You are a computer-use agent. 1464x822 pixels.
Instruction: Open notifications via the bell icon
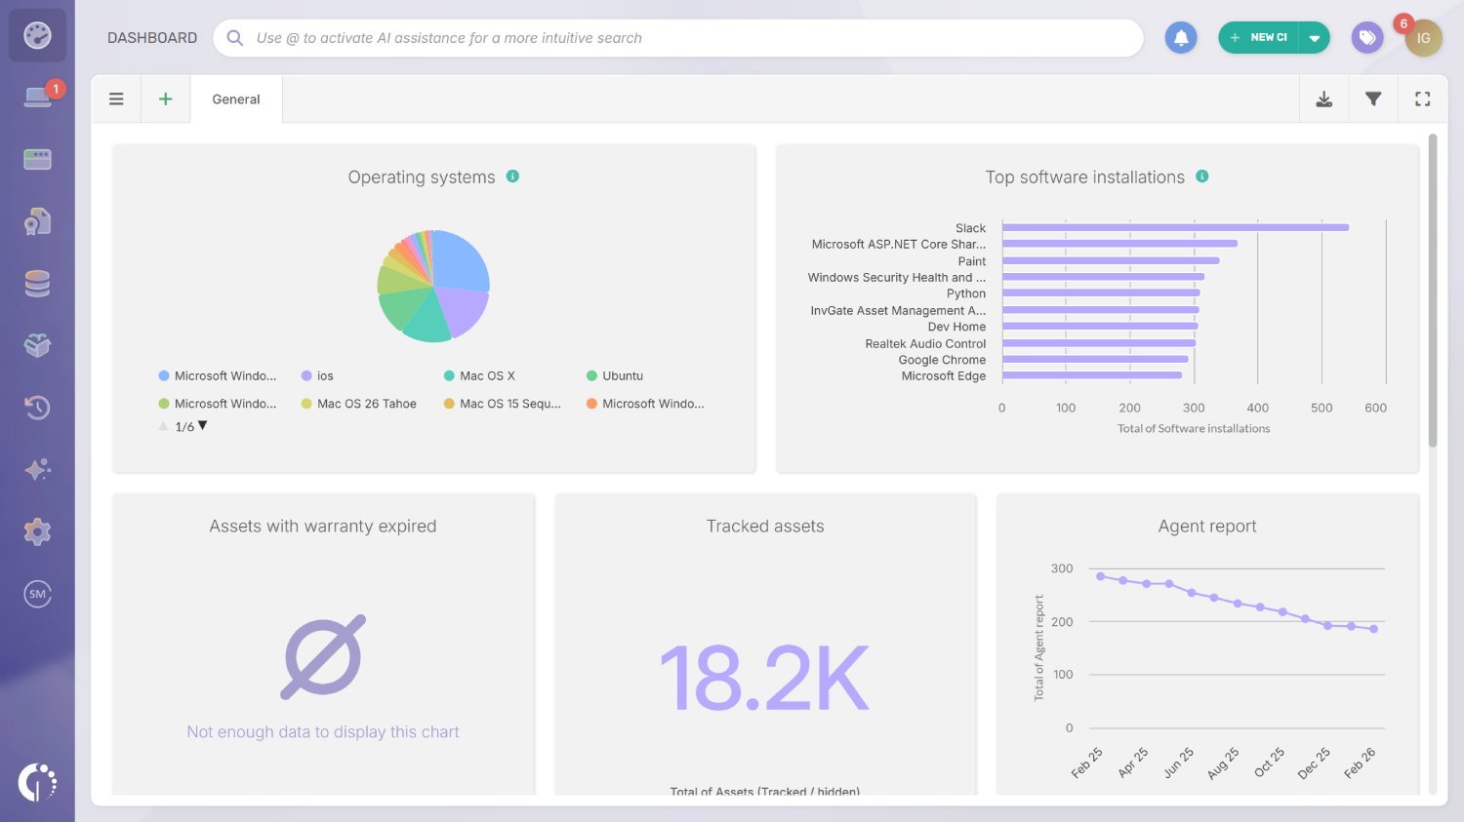tap(1180, 37)
